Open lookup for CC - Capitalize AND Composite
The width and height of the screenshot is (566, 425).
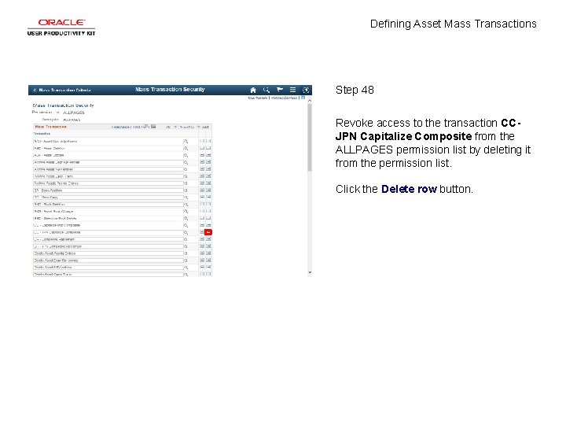coord(186,226)
